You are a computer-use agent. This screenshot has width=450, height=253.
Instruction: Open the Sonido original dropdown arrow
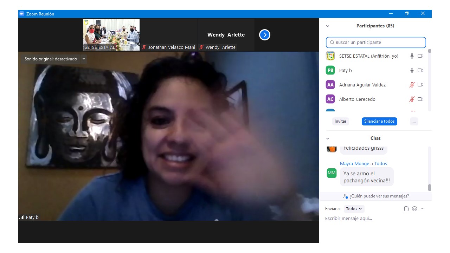[84, 59]
